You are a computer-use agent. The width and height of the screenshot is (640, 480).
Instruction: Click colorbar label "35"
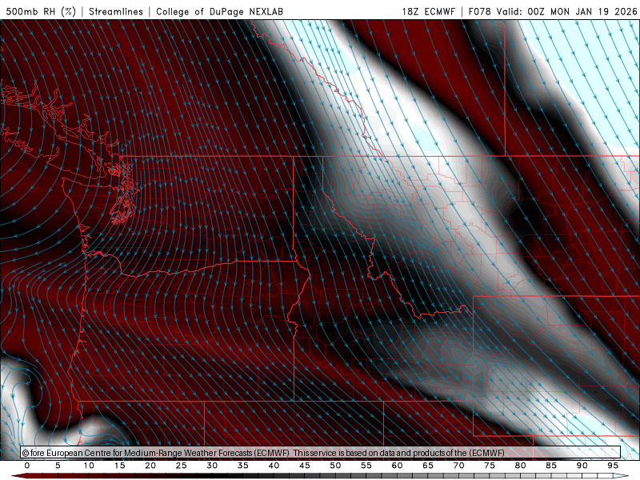click(x=242, y=466)
